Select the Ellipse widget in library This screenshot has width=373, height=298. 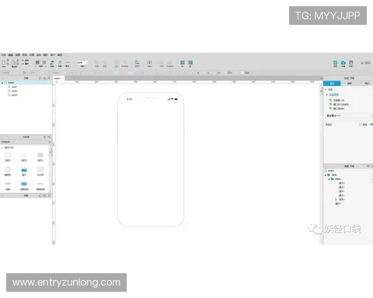tap(8, 169)
